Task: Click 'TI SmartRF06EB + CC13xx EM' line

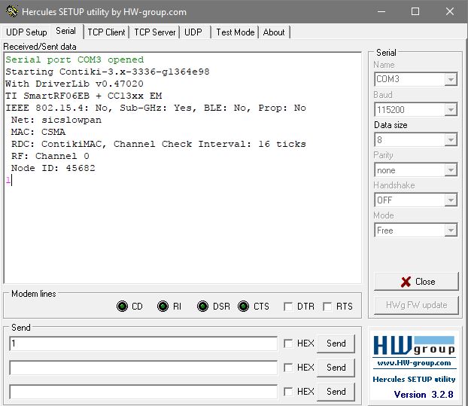Action: click(84, 96)
